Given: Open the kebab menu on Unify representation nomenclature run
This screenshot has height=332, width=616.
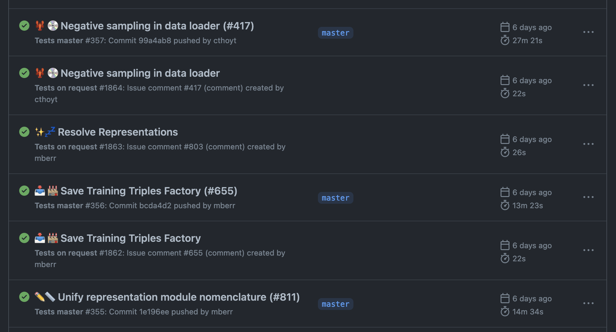Looking at the screenshot, I should [x=589, y=303].
